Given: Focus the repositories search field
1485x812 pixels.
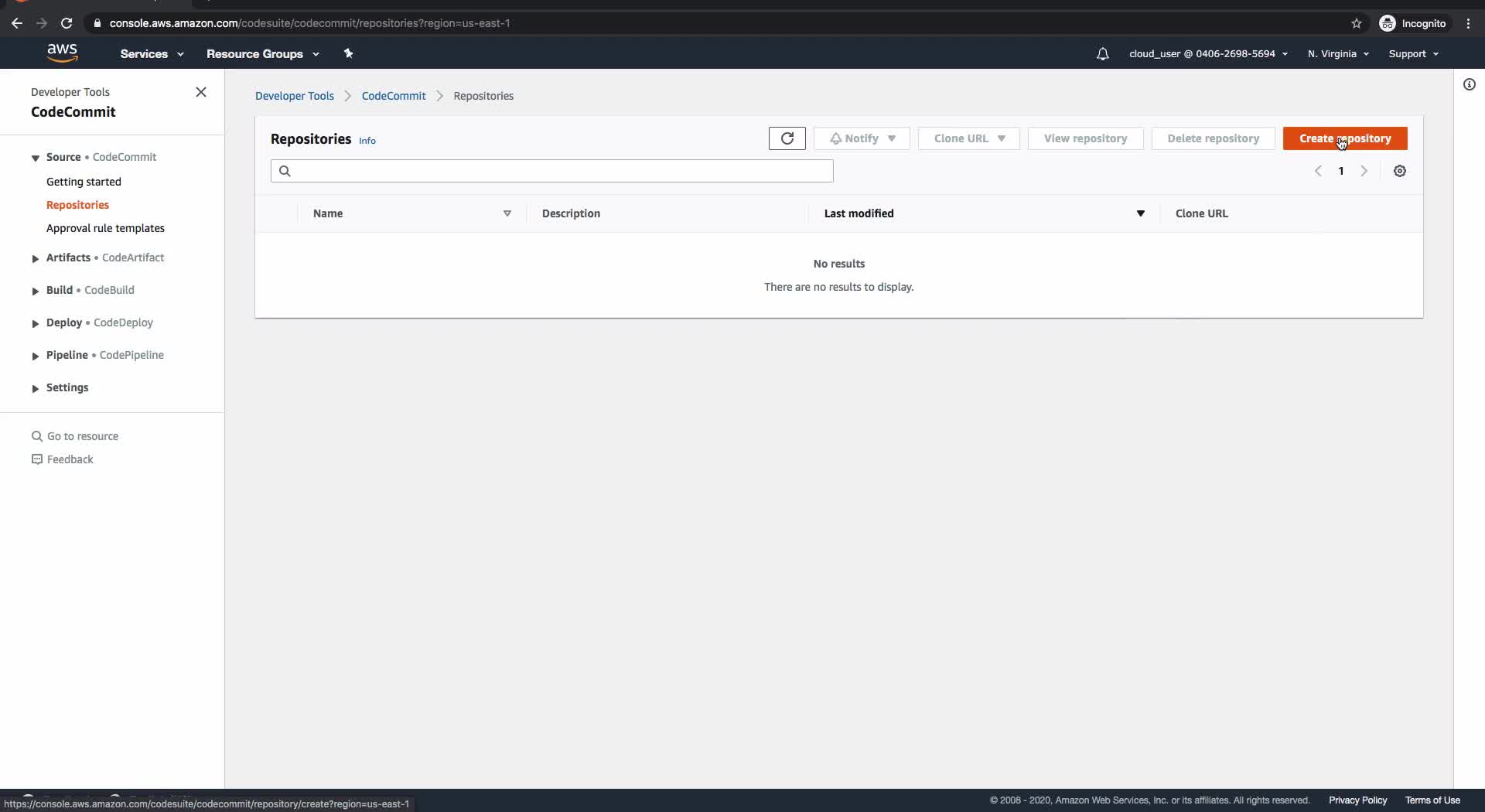Looking at the screenshot, I should 551,171.
